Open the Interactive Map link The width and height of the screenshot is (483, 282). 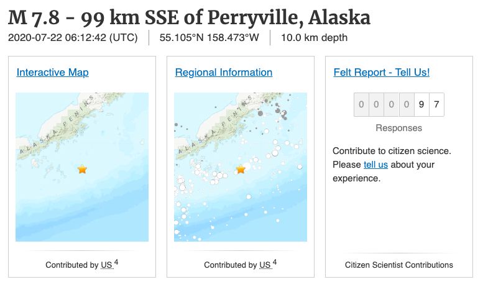[53, 72]
